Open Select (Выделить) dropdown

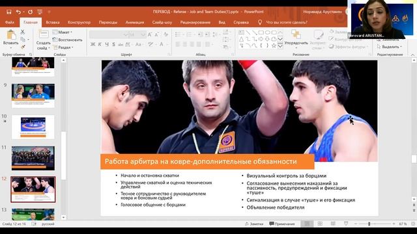click(389, 47)
